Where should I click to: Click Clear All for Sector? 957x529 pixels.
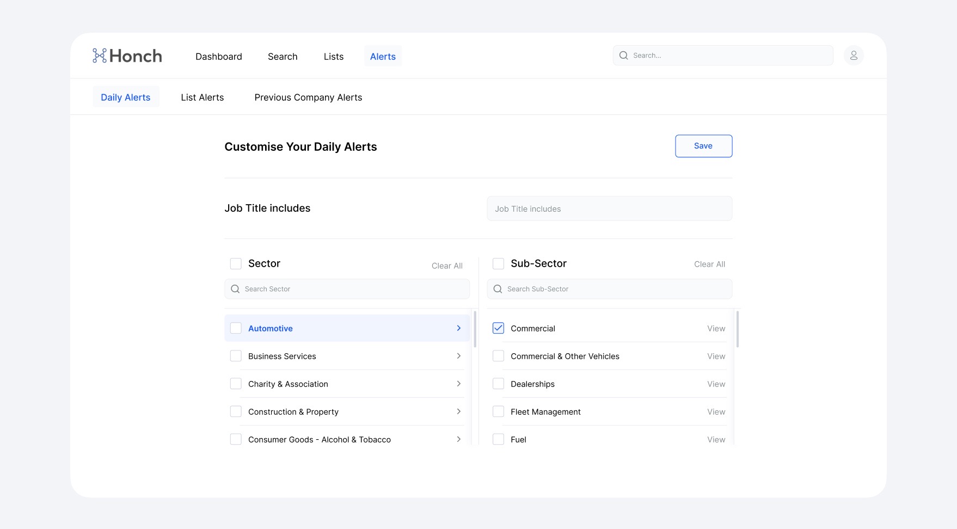[447, 266]
